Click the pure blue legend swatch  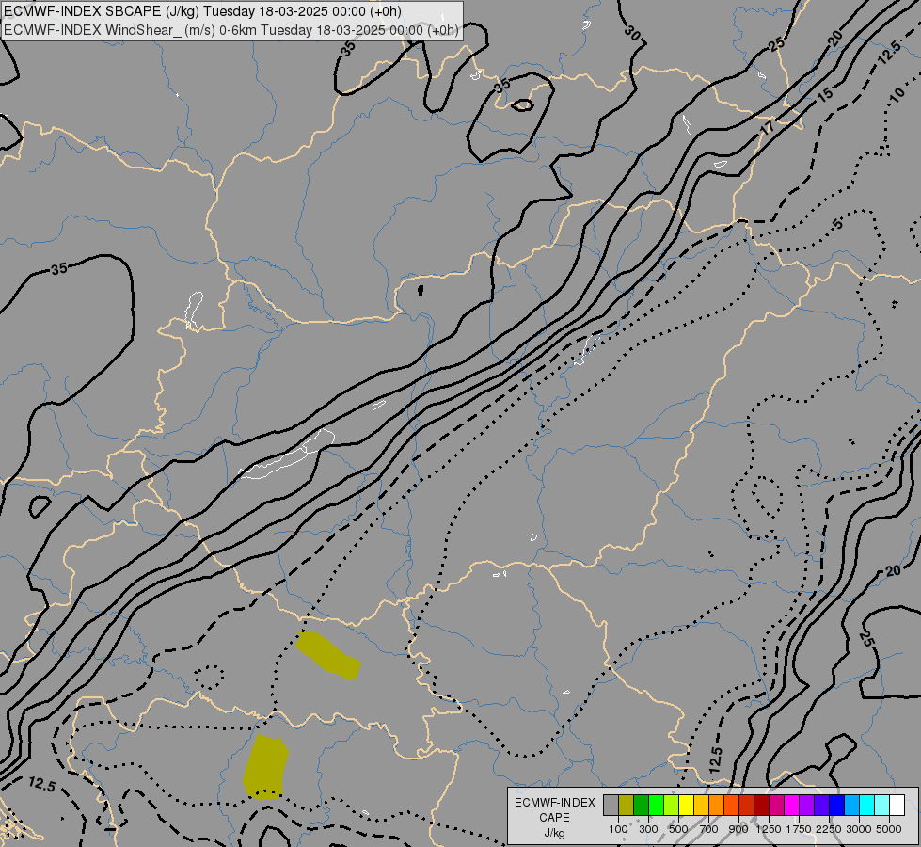pyautogui.click(x=836, y=806)
